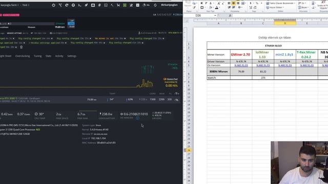
Task: Click the increase decimal icon
Action: (x=251, y=8)
